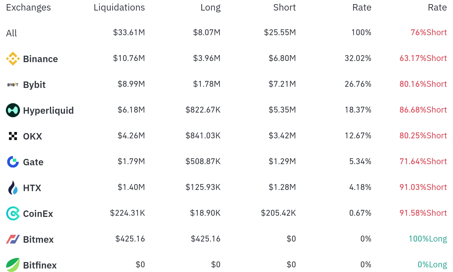Click the CoinEx logo icon
453x272 pixels.
pyautogui.click(x=13, y=213)
